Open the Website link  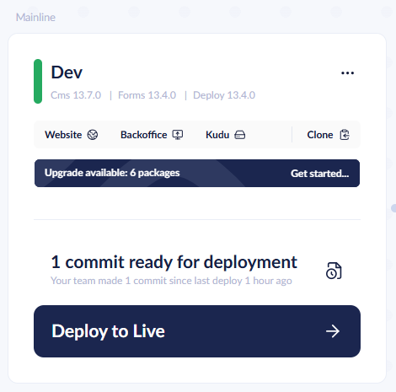pyautogui.click(x=72, y=135)
